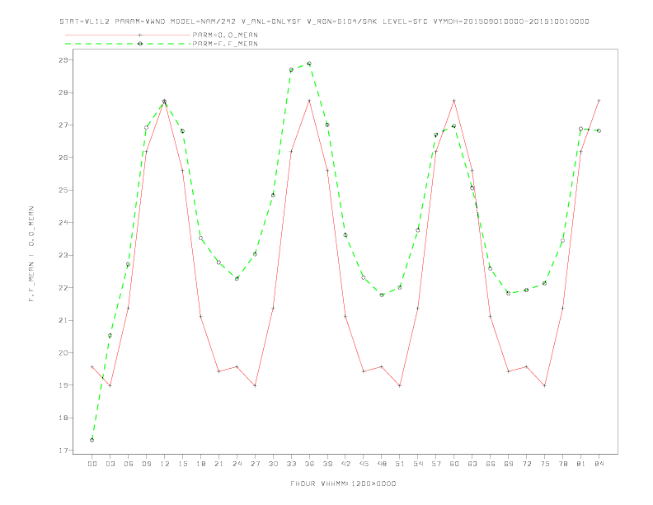The width and height of the screenshot is (653, 505).
Task: Click y-axis tick label 22
Action: click(x=63, y=287)
